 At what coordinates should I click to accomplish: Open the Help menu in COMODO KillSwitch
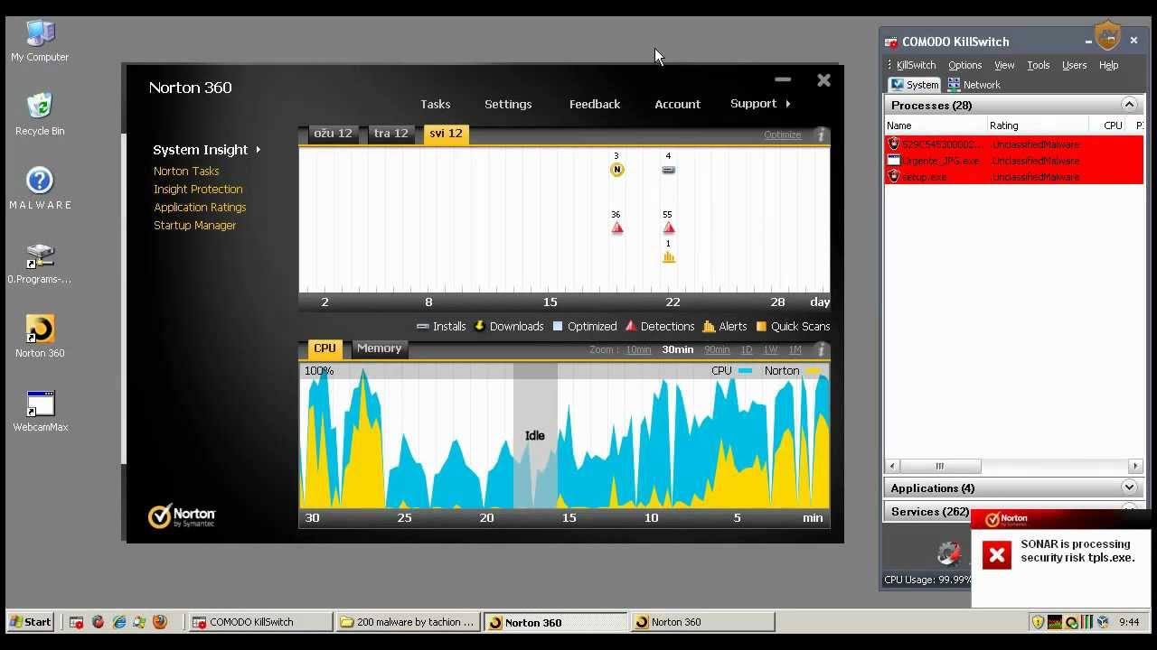pos(1108,65)
